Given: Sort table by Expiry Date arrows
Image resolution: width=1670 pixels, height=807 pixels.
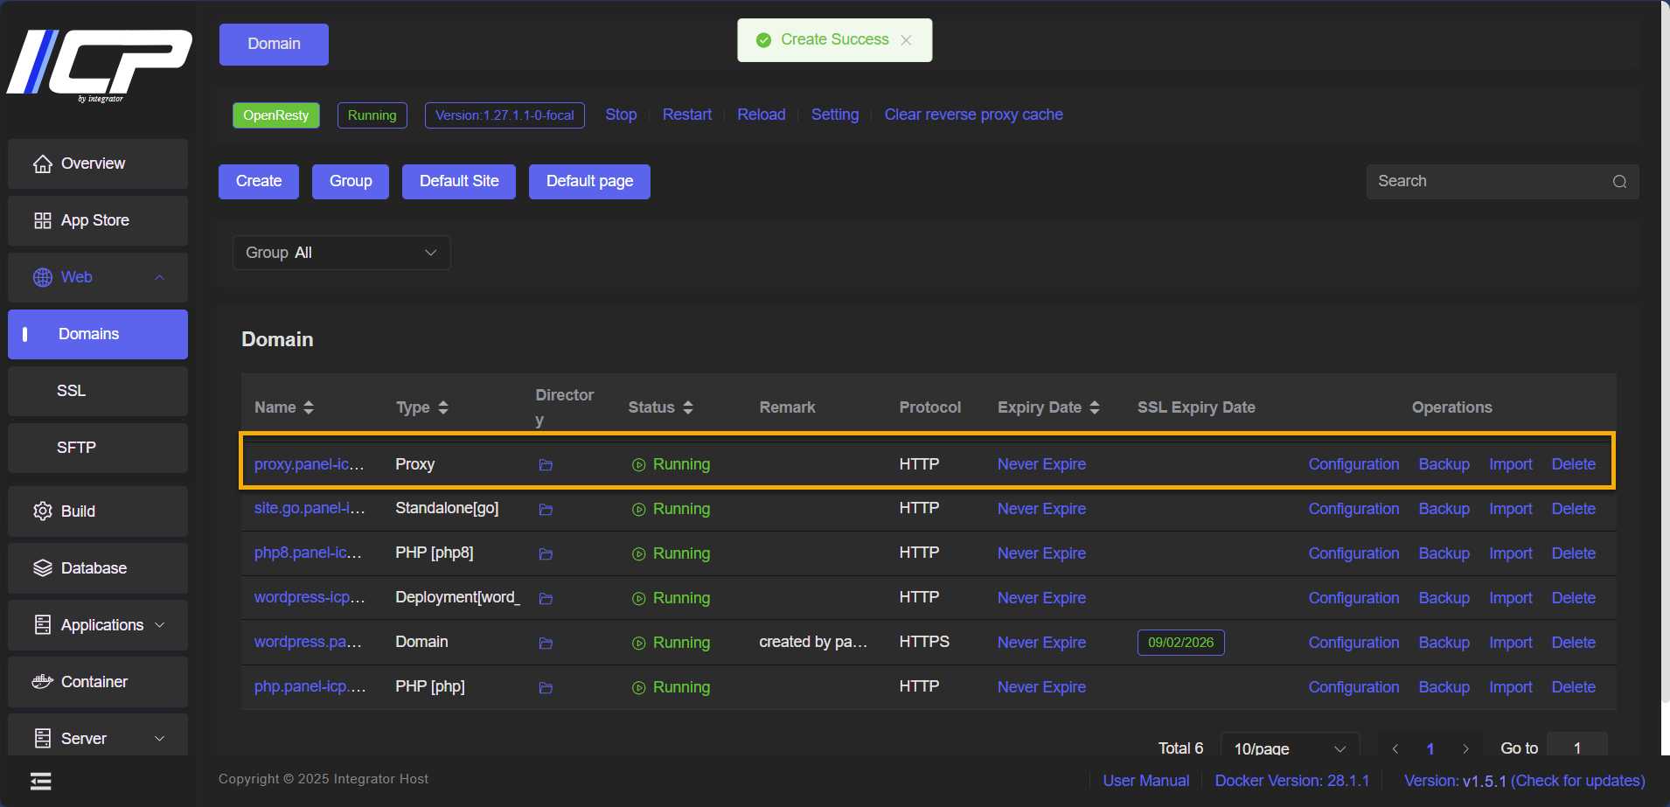Looking at the screenshot, I should pyautogui.click(x=1095, y=407).
